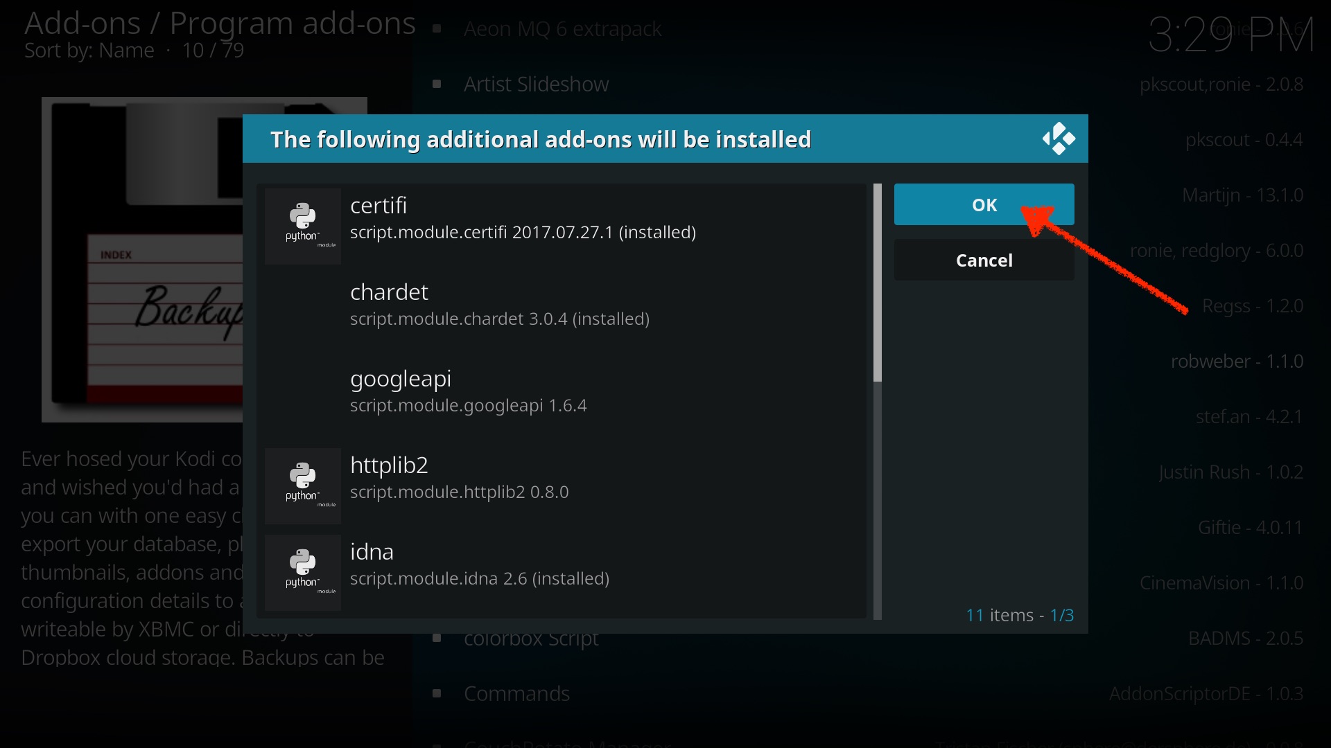
Task: Open the Aeon MQ 6 extrapack entry
Action: [562, 29]
